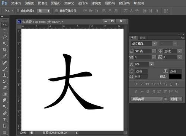Open the 选择(S) menu
This screenshot has height=136, width=186.
pyautogui.click(x=83, y=3)
